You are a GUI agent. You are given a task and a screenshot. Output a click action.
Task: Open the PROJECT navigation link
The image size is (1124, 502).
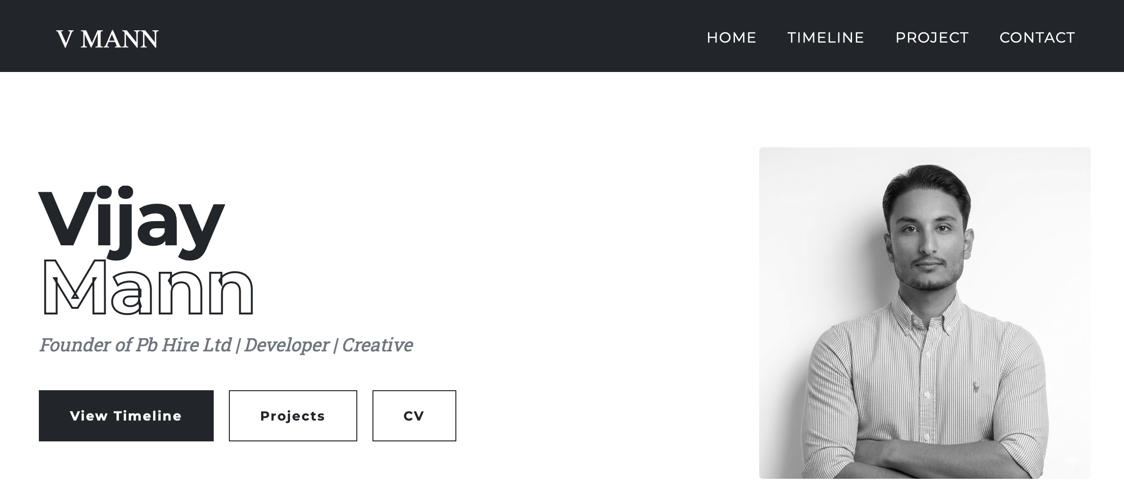(932, 38)
